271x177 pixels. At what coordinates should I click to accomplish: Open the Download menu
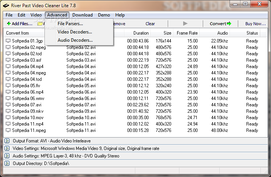(83, 15)
